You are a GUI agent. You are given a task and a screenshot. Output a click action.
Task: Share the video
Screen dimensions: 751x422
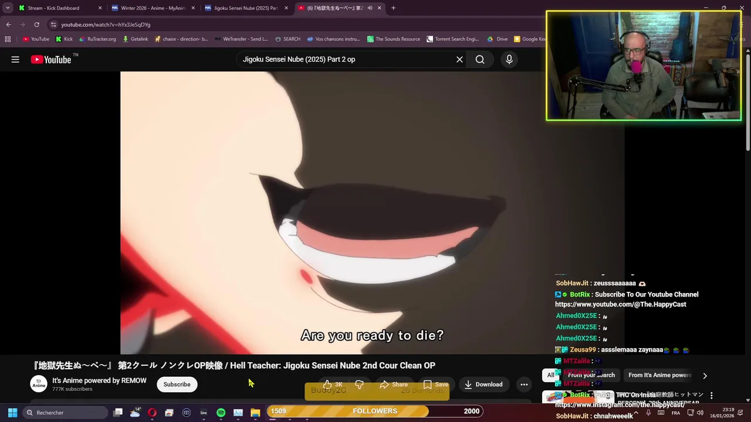pos(394,384)
